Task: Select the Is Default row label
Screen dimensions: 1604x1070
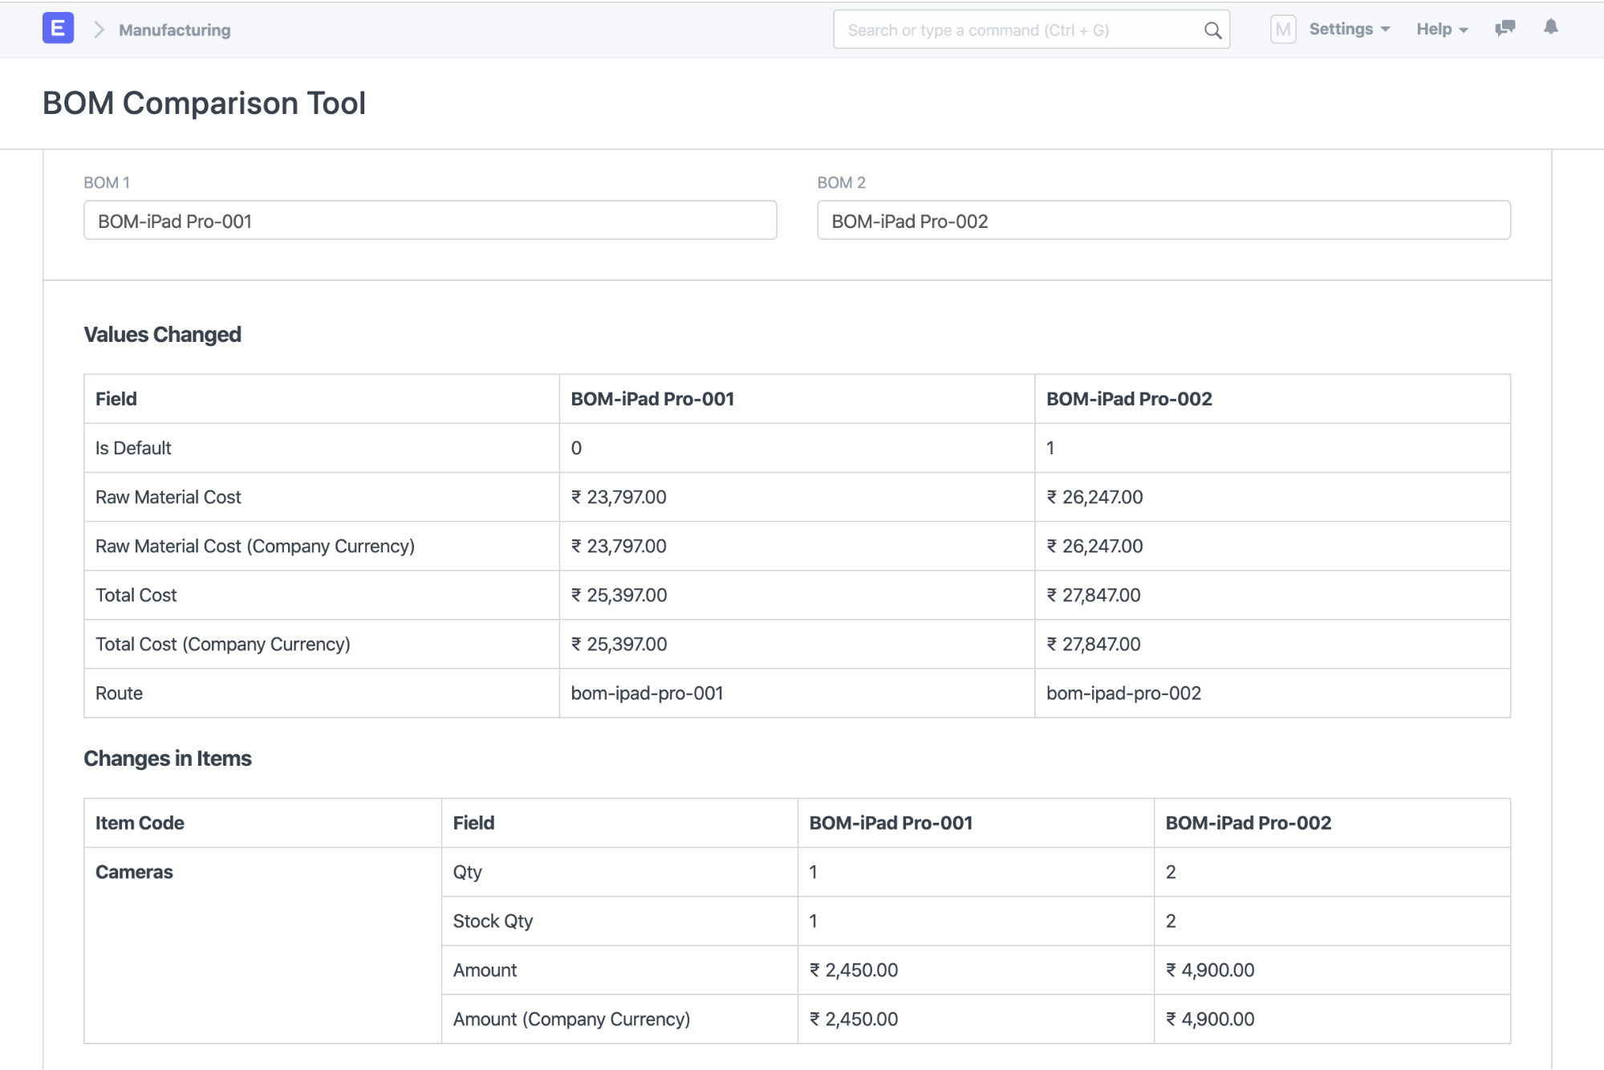Action: coord(133,448)
